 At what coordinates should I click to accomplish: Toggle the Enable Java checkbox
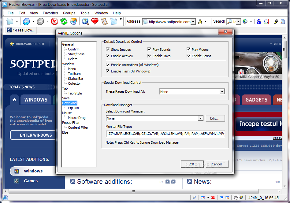149,56
